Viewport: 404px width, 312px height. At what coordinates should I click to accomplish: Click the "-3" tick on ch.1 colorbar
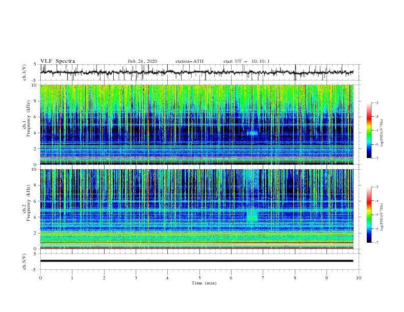376,102
